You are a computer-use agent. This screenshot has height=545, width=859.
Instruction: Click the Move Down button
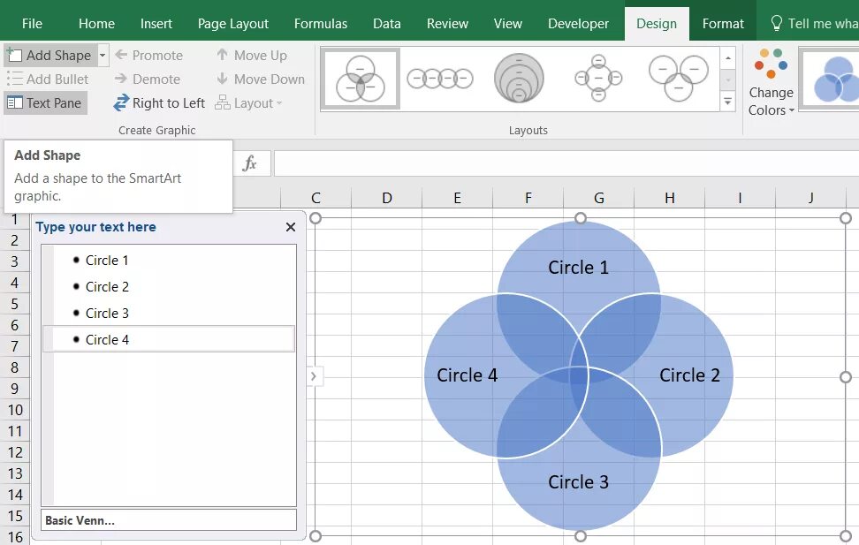pyautogui.click(x=261, y=79)
